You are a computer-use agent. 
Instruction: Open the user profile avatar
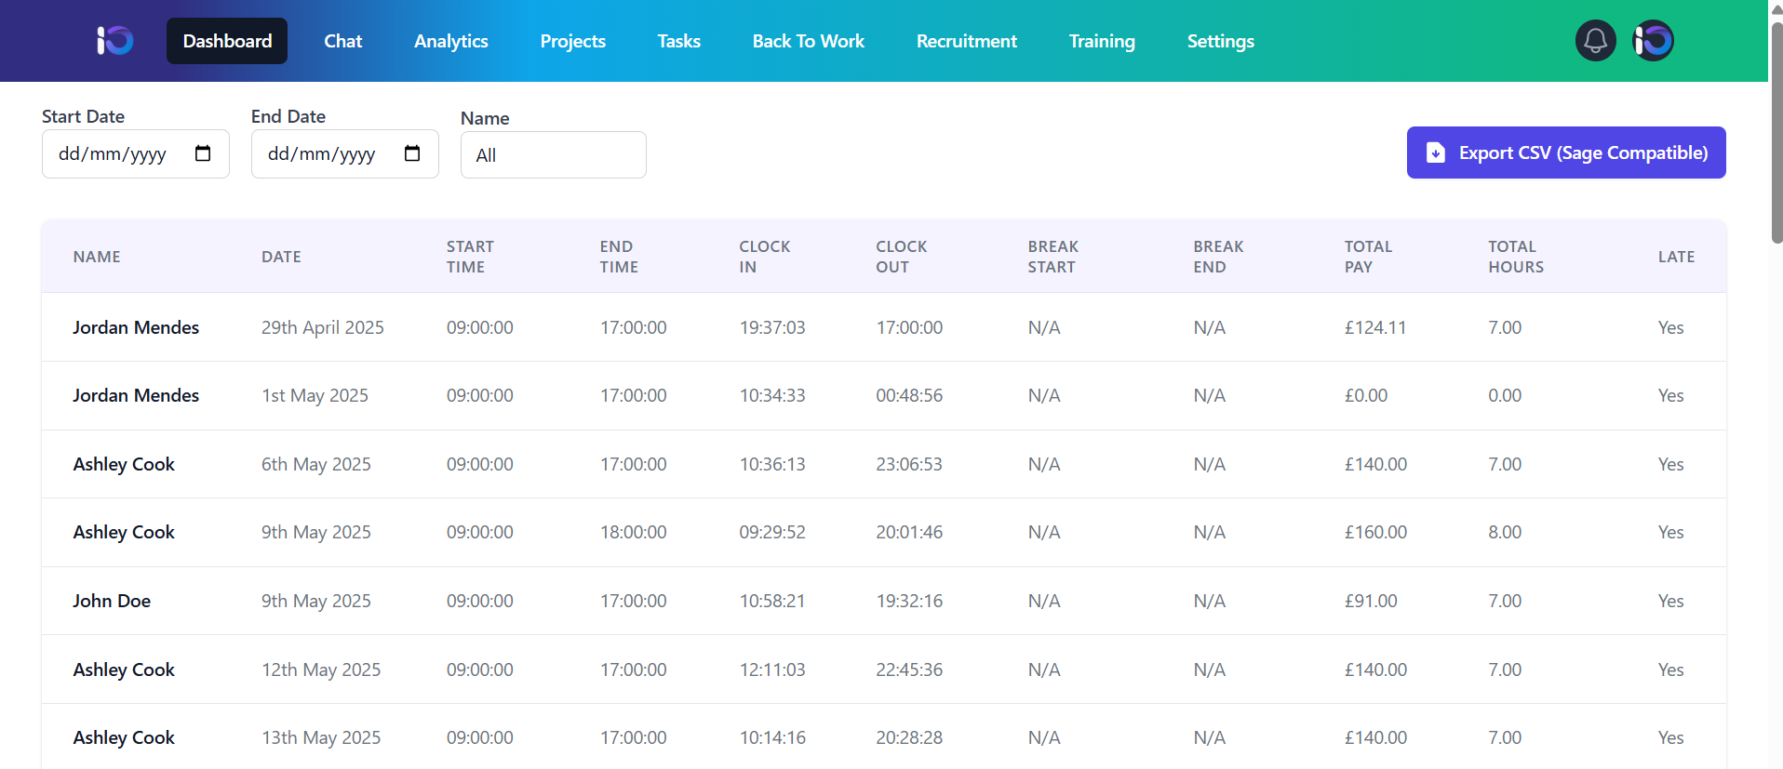pos(1654,41)
